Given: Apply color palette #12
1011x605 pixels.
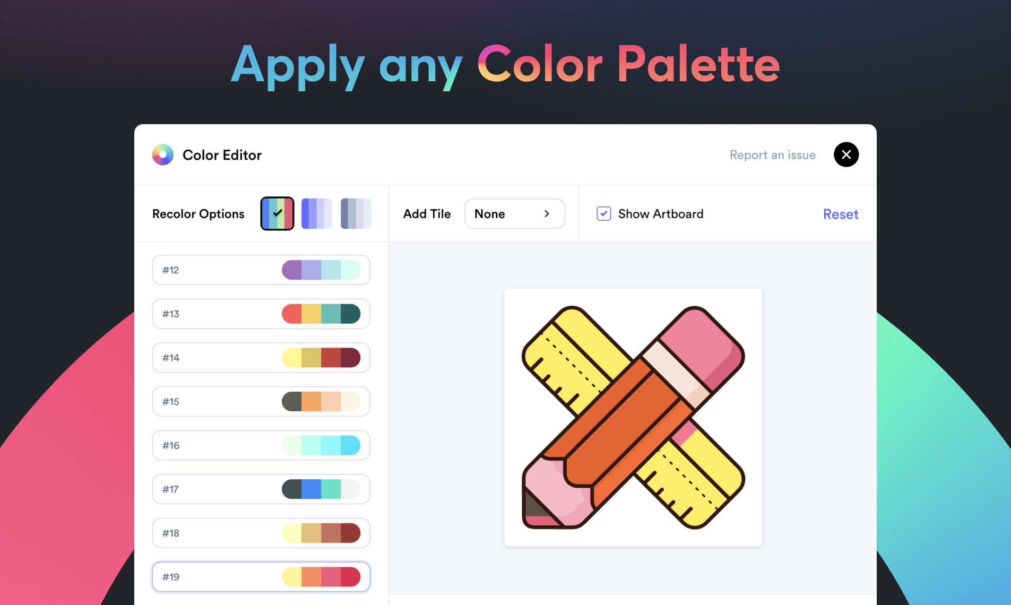Looking at the screenshot, I should click(x=261, y=270).
